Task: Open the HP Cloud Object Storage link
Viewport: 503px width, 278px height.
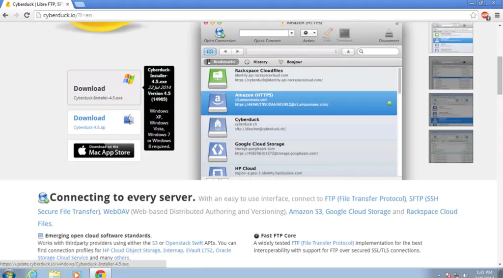Action: tap(131, 251)
